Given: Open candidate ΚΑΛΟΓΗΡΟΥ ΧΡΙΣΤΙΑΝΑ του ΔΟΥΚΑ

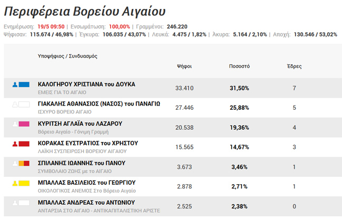Looking at the screenshot, I should pos(87,84).
